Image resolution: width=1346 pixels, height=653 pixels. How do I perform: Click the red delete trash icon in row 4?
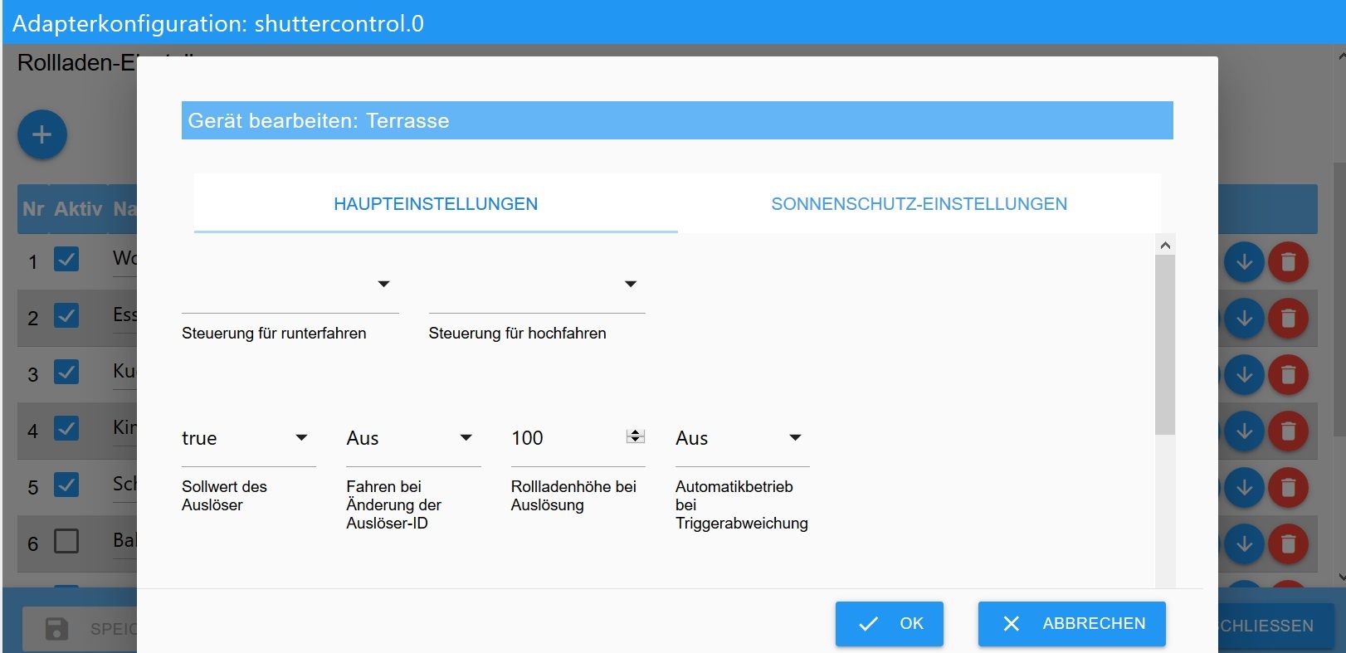click(x=1288, y=431)
